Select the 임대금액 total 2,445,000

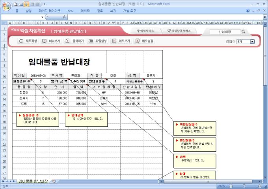pos(78,81)
